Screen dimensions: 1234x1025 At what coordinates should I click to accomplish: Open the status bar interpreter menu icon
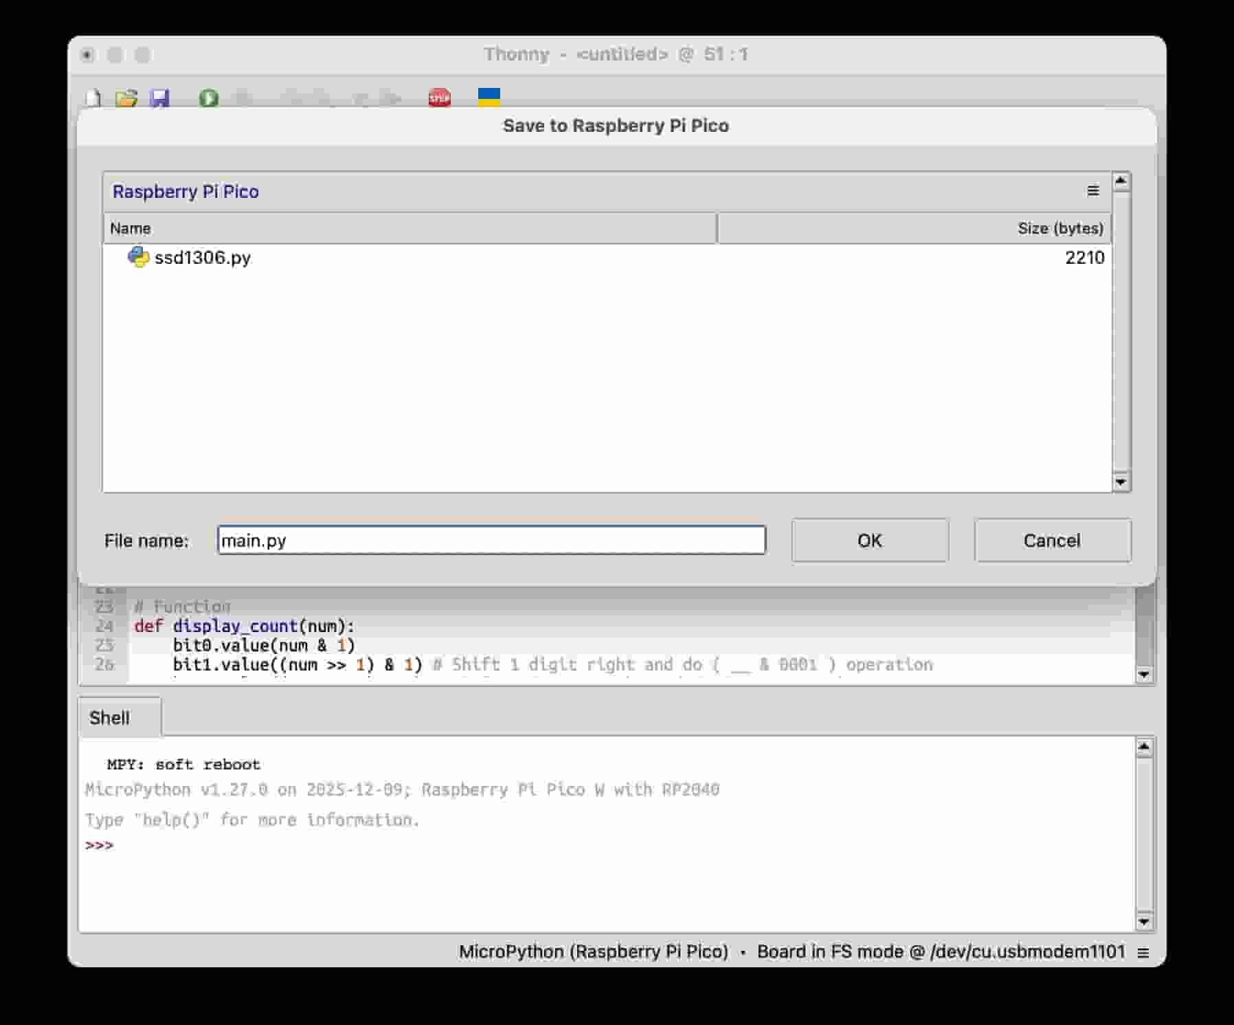(1143, 953)
